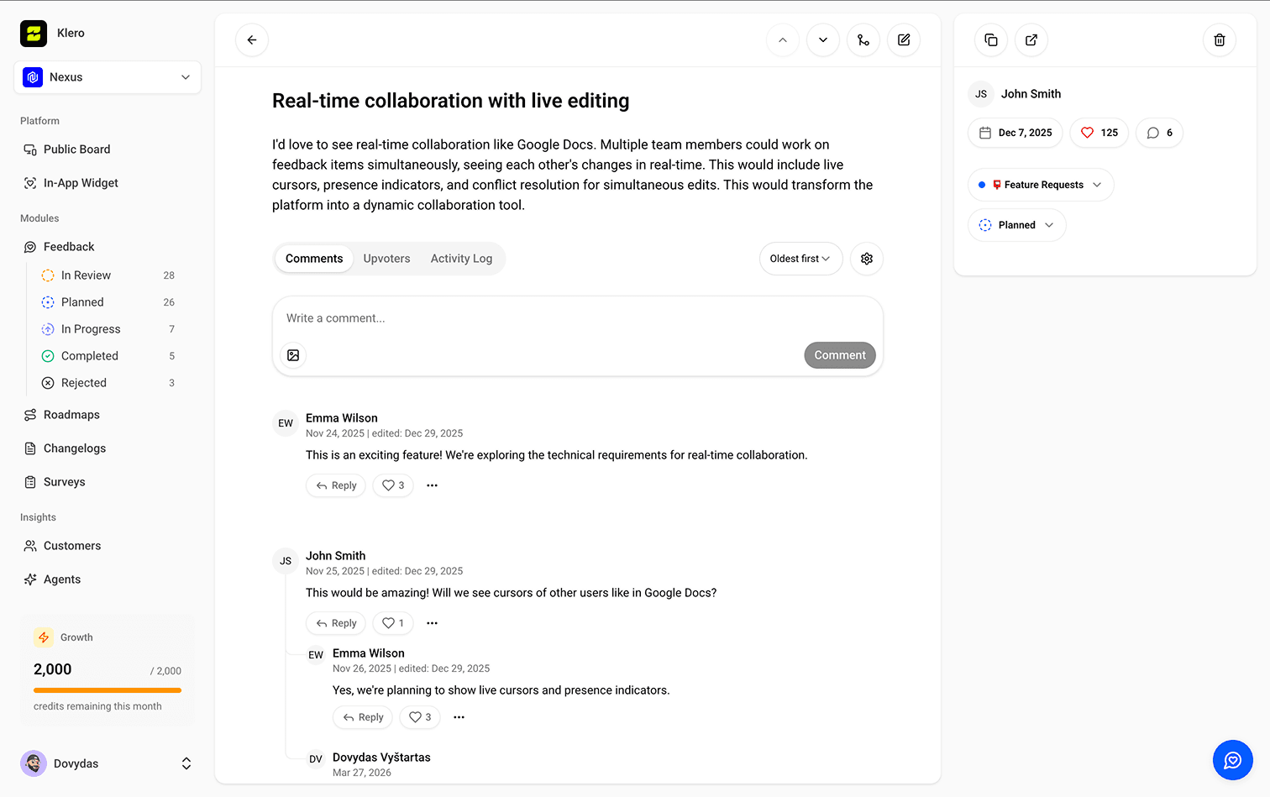The image size is (1270, 797).
Task: Open Feedback module in sidebar
Action: (x=108, y=247)
